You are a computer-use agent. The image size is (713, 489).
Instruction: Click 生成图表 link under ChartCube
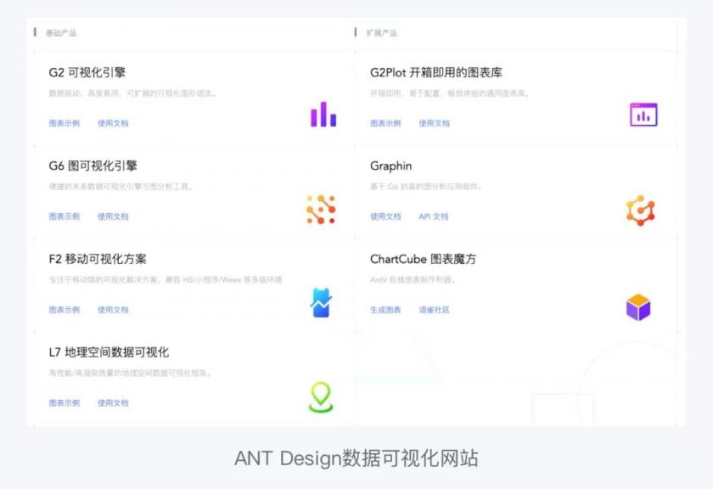385,310
